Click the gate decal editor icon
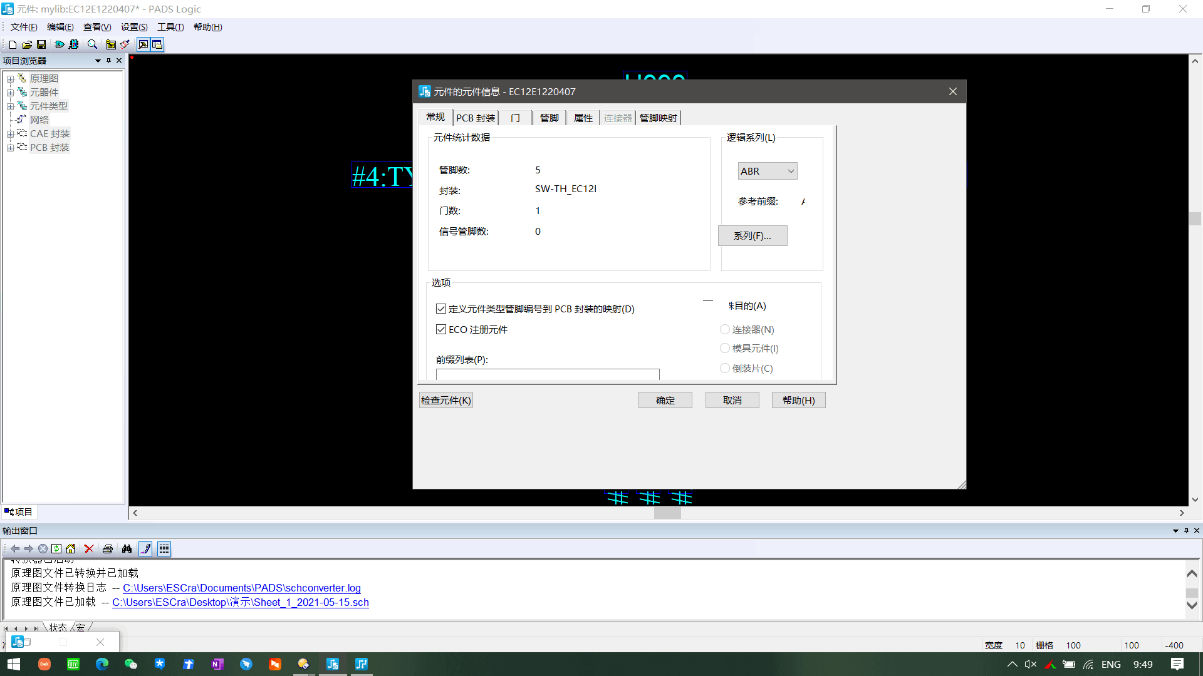Image resolution: width=1203 pixels, height=676 pixels. pos(60,44)
